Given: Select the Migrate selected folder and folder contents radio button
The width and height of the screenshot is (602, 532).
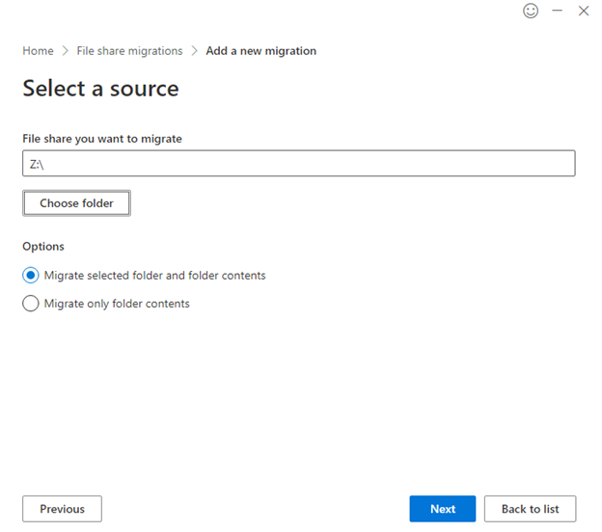Looking at the screenshot, I should [31, 276].
